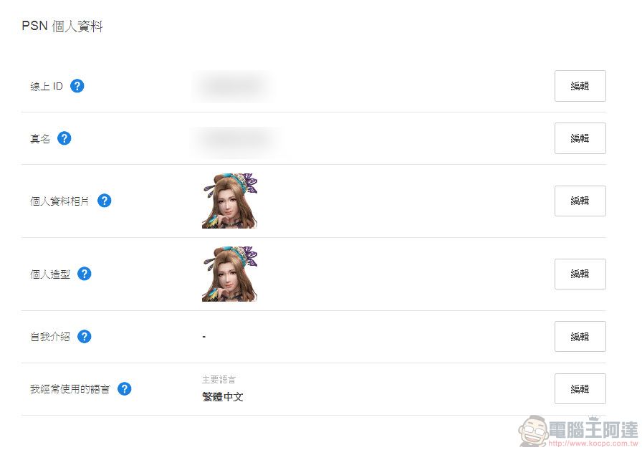Screen dimensions: 642x450
Task: Edit the 自我介紹 entry
Action: (580, 336)
